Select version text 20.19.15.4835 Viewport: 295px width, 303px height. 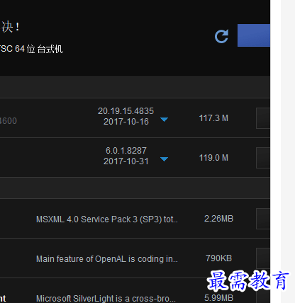126,111
